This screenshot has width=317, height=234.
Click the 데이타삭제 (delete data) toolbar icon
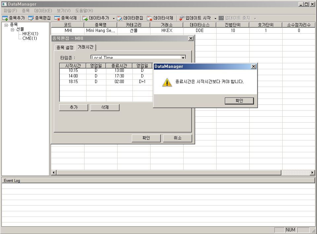[150, 18]
